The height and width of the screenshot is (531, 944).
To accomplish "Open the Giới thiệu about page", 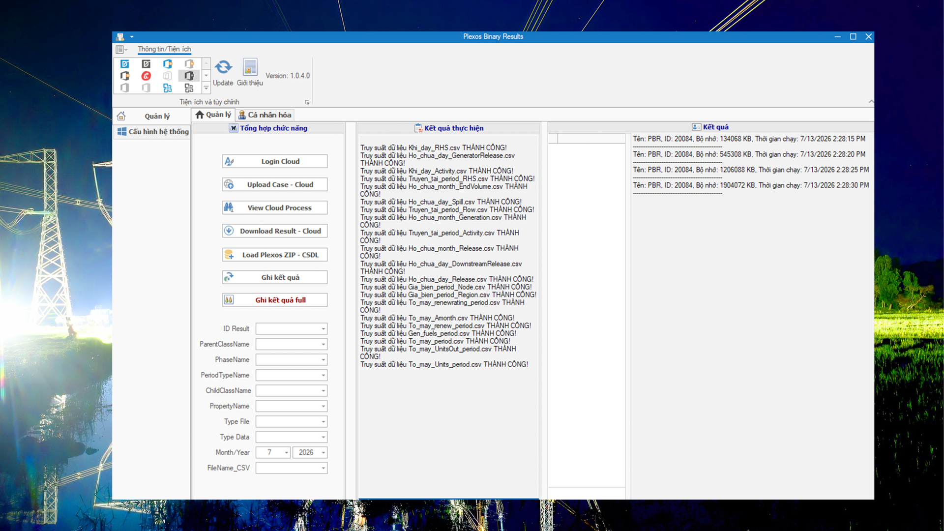I will point(250,72).
